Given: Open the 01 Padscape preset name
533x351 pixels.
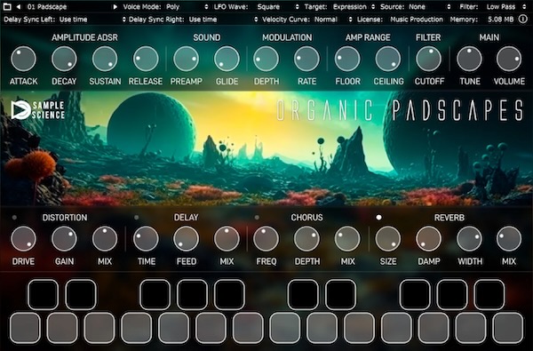Looking at the screenshot, I should (x=47, y=6).
